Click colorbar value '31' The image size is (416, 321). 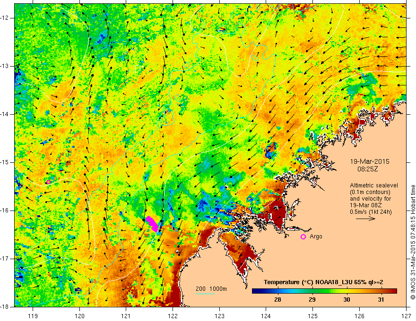pos(381,300)
